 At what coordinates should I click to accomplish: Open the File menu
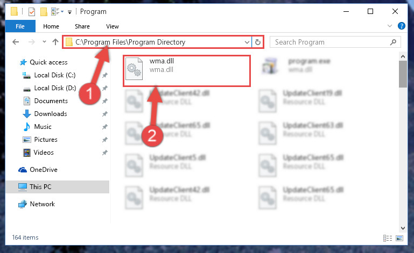point(20,26)
